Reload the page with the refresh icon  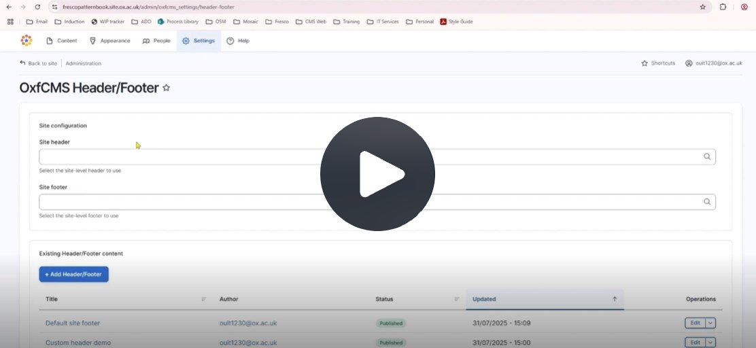37,7
